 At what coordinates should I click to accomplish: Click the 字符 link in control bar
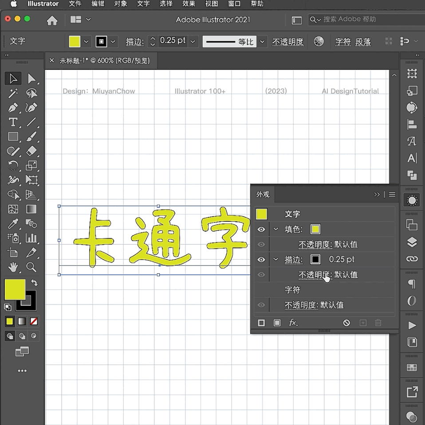point(343,41)
